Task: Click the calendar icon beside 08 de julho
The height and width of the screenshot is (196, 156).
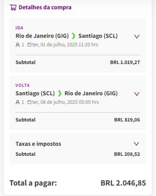Action: point(29,102)
